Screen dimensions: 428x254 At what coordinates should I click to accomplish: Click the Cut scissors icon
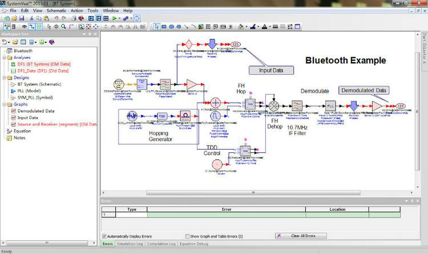coord(31,18)
